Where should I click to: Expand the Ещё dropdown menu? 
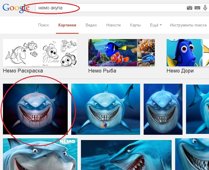[156, 25]
